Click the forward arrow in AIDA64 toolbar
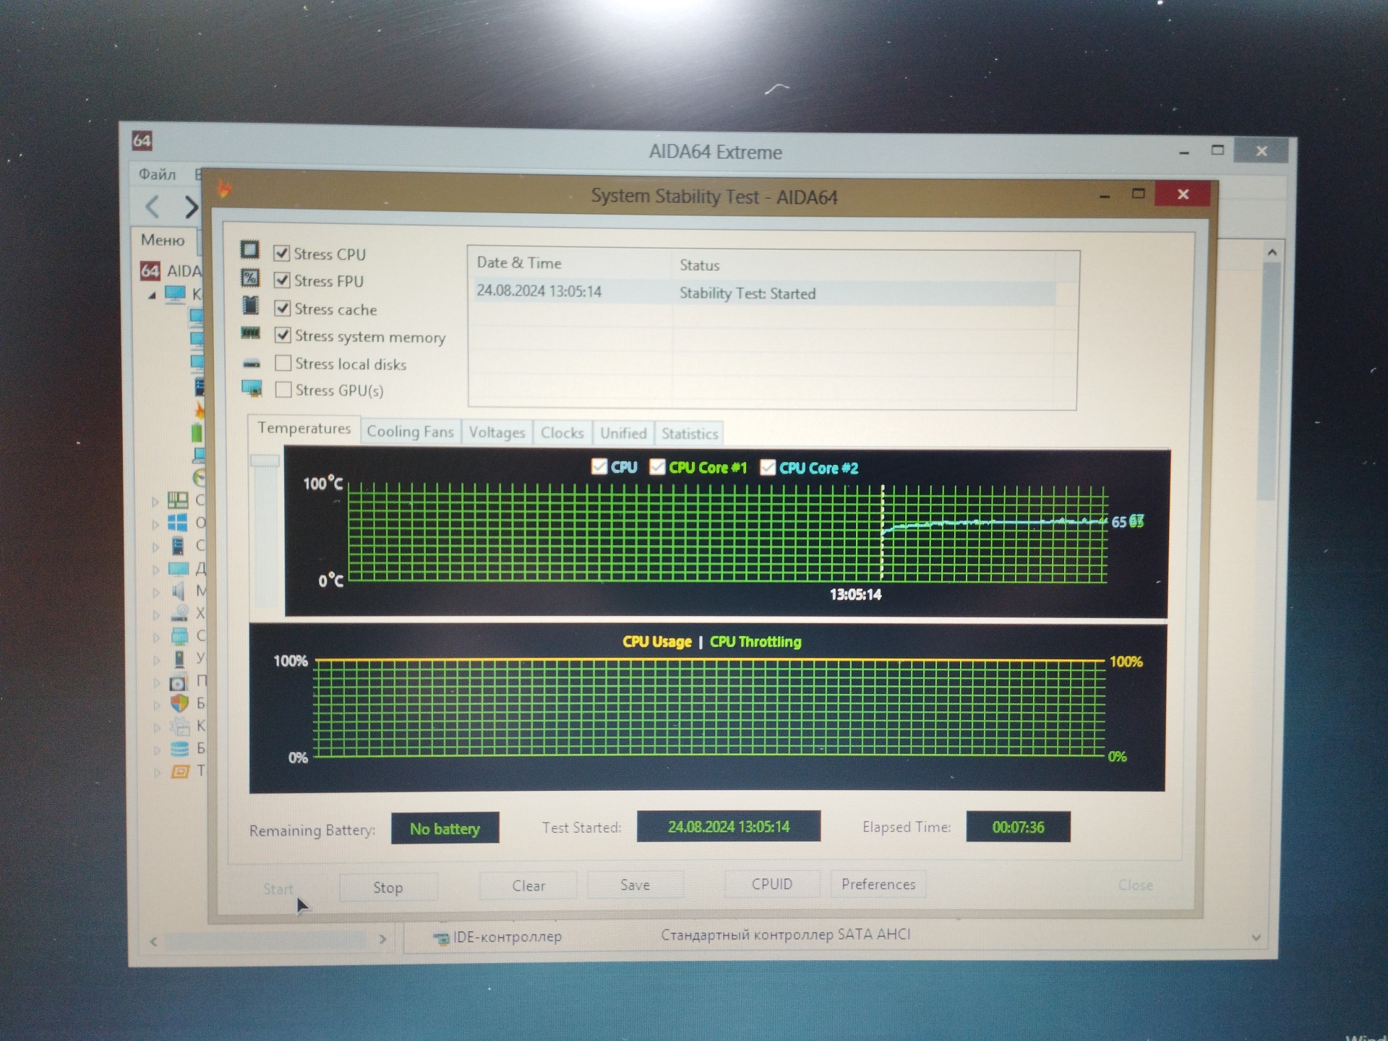The image size is (1388, 1041). coord(190,207)
